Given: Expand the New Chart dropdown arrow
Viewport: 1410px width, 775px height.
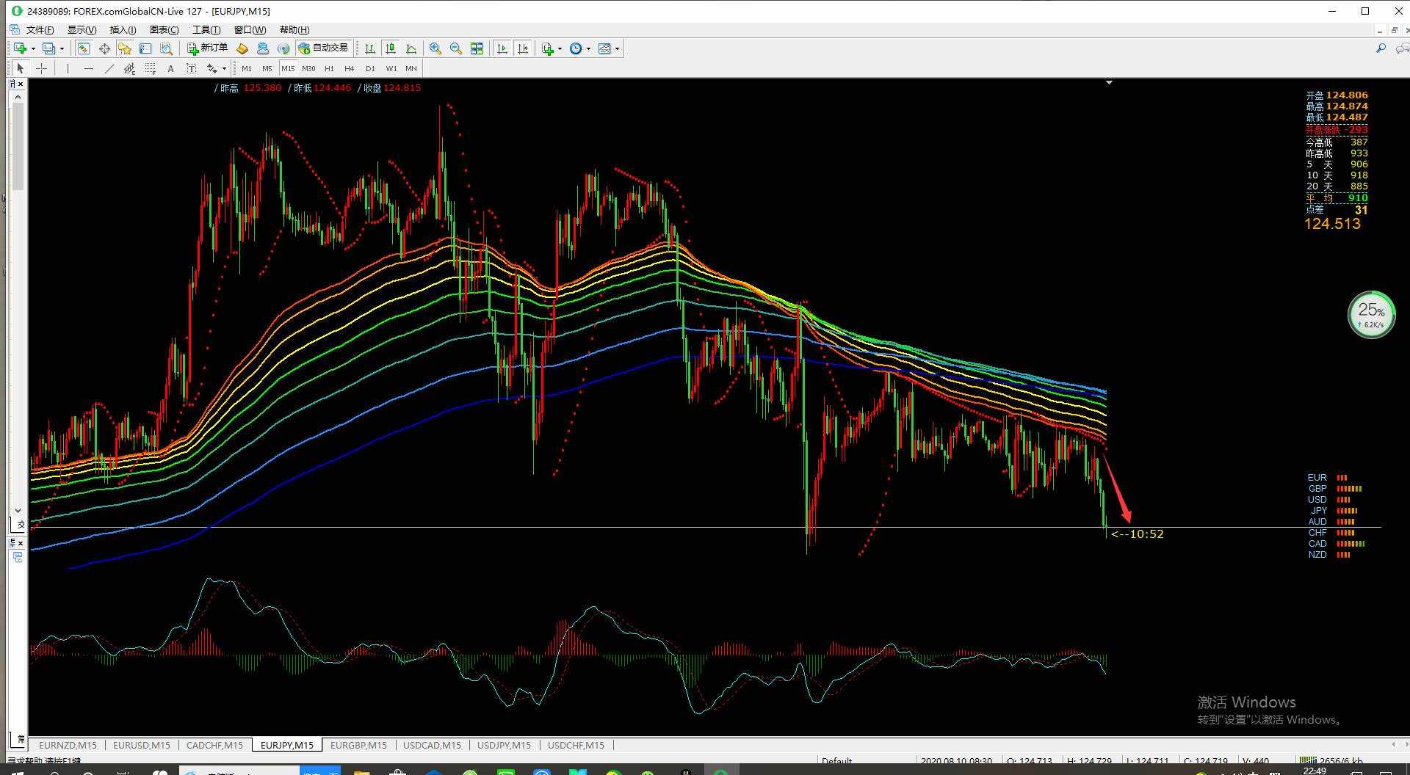Looking at the screenshot, I should click(33, 49).
